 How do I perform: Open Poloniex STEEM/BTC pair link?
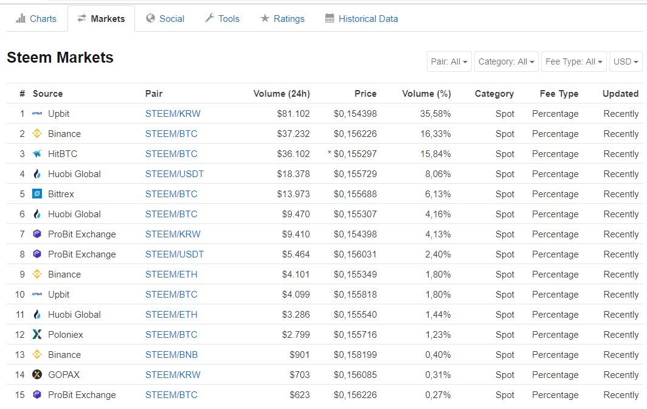[x=171, y=335]
